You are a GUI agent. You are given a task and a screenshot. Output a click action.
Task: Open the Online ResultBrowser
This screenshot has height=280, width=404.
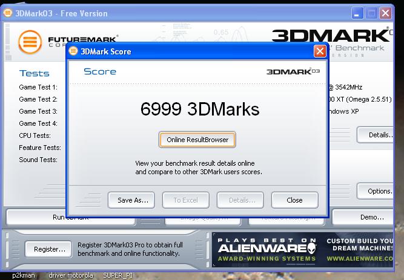coord(197,140)
